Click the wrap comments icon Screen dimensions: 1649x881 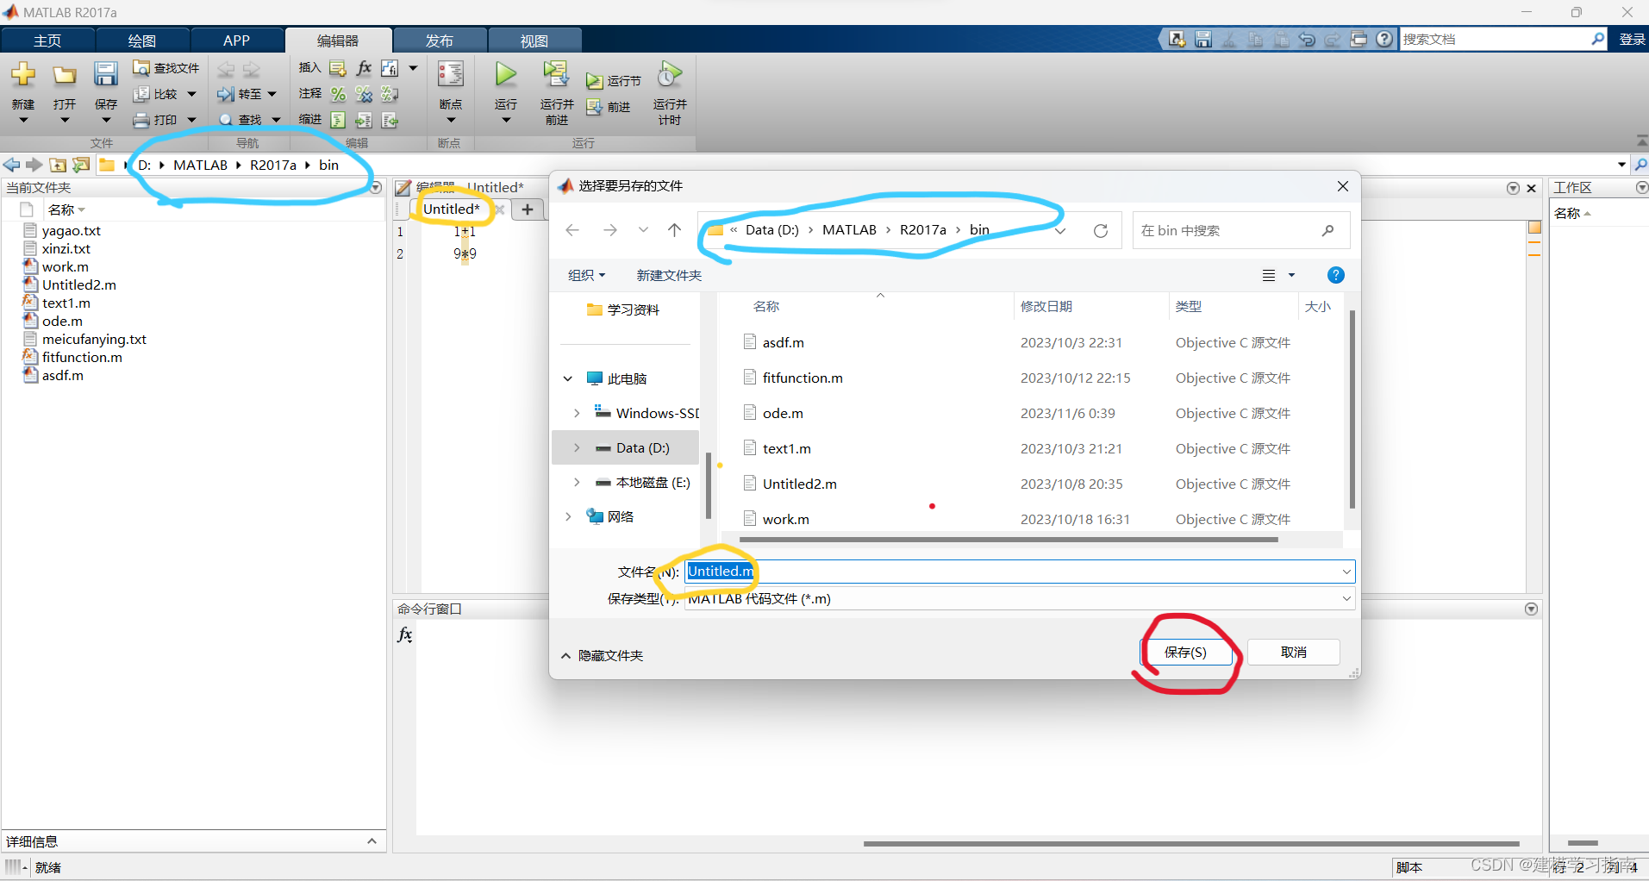click(x=390, y=94)
